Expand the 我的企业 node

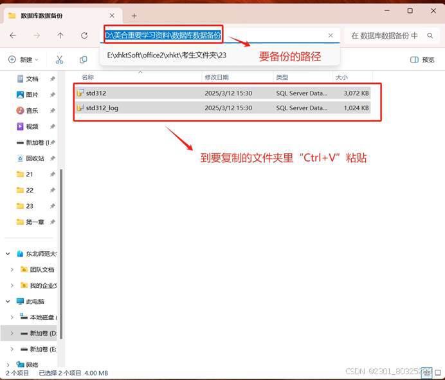[12, 285]
